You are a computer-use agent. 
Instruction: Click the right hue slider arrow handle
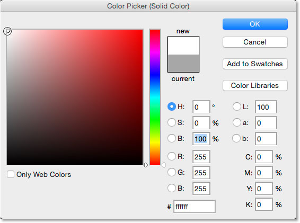(163, 165)
